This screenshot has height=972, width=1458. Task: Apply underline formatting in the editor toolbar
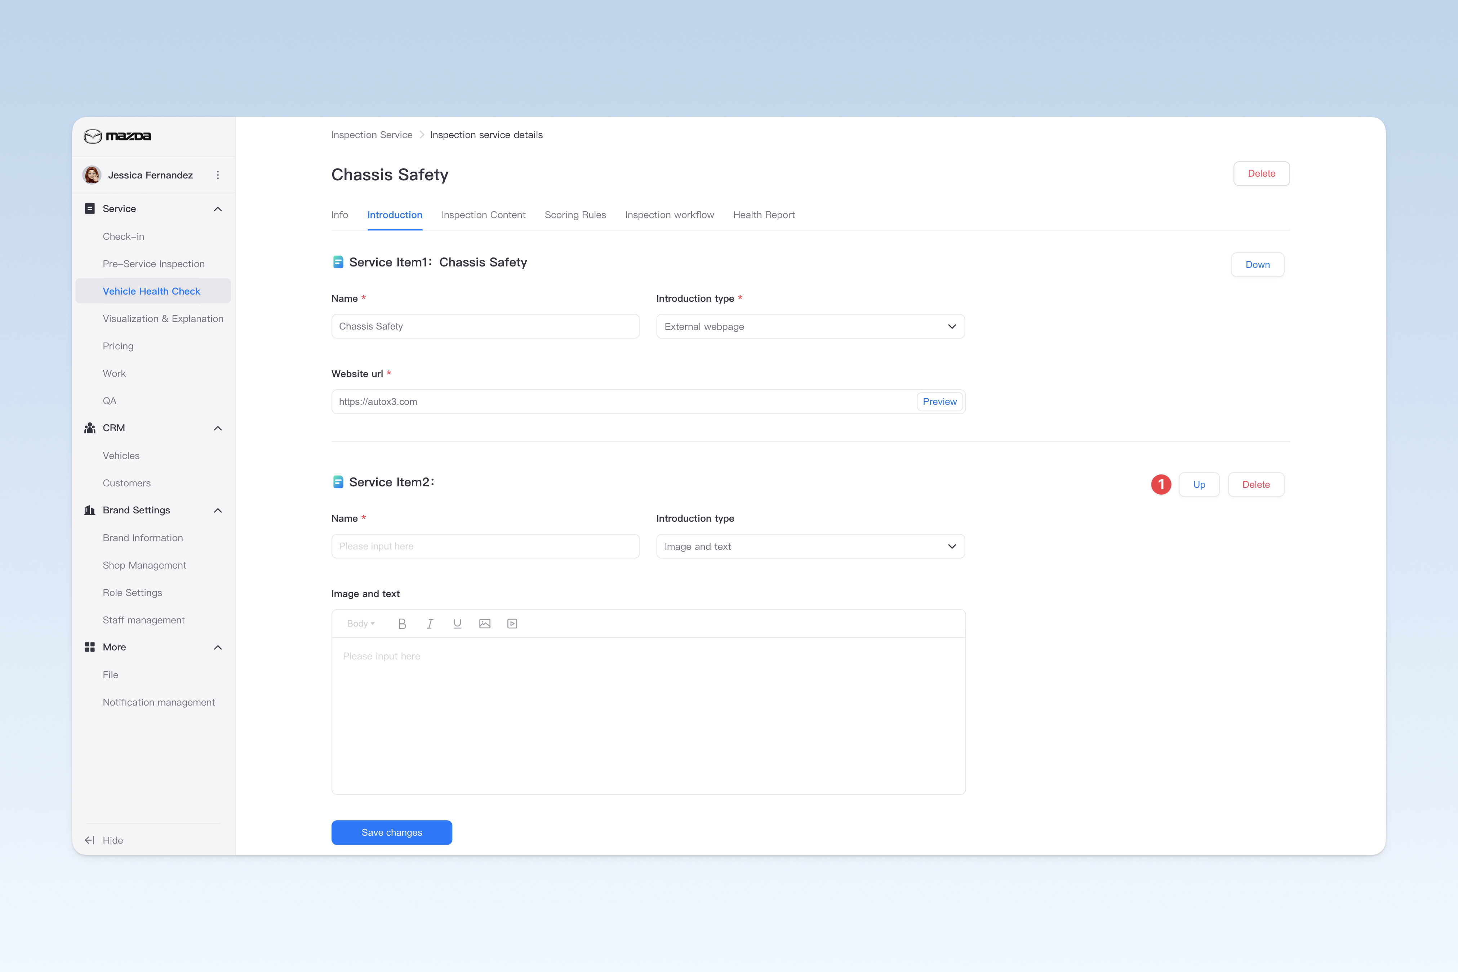pos(457,624)
